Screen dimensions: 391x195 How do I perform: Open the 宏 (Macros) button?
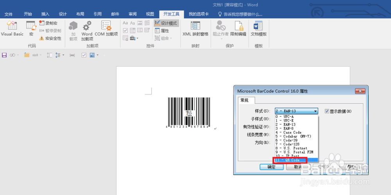31,28
